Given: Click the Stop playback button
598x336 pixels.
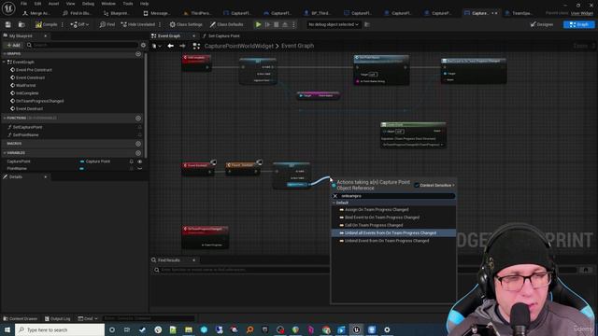Looking at the screenshot, I should (x=277, y=24).
